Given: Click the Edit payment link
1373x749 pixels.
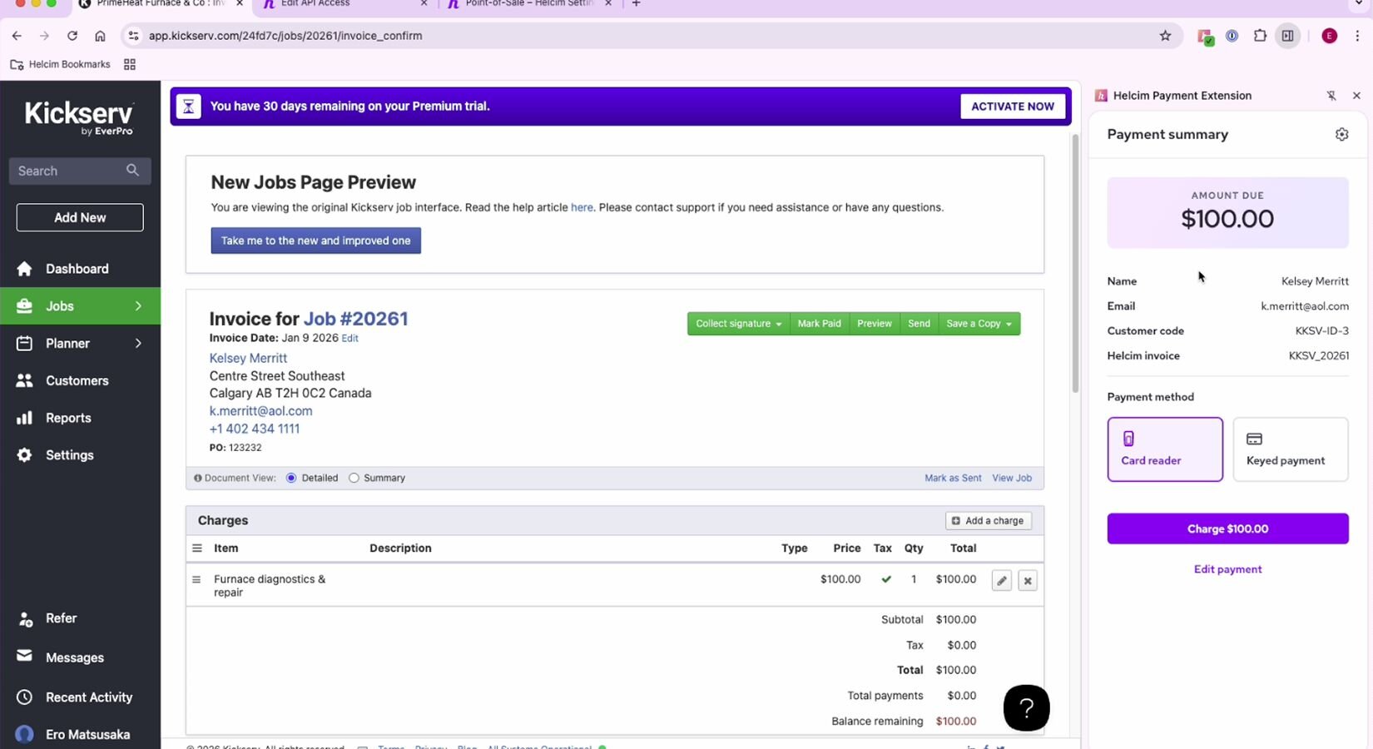Looking at the screenshot, I should 1227,570.
